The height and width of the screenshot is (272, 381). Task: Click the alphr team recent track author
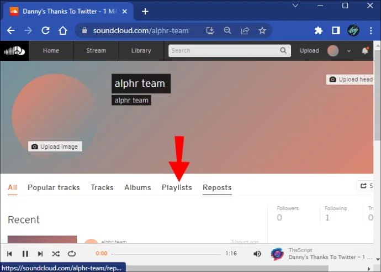pyautogui.click(x=114, y=242)
